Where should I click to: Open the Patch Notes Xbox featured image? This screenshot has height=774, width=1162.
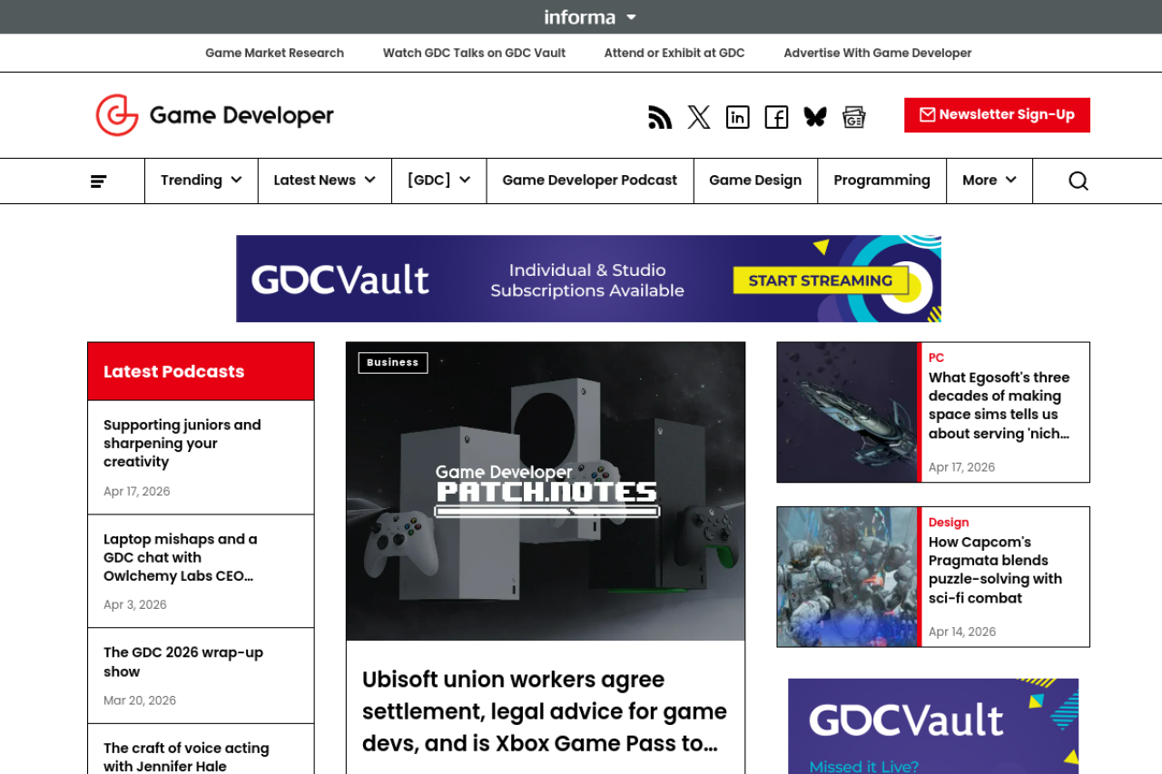546,491
